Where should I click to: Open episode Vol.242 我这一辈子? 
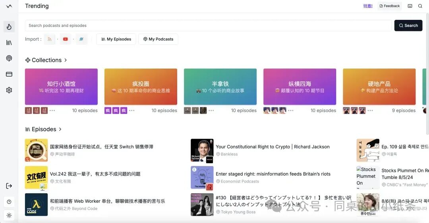(x=95, y=174)
